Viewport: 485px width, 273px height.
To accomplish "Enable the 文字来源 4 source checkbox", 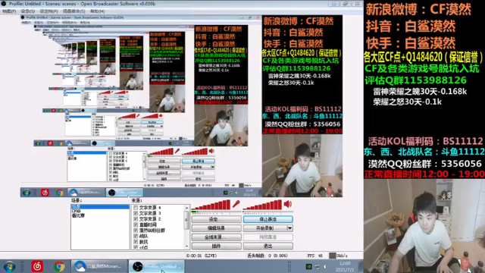I will (136, 208).
